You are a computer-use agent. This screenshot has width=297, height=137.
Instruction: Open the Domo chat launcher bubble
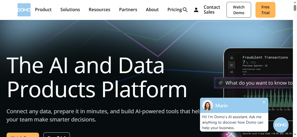(281, 125)
